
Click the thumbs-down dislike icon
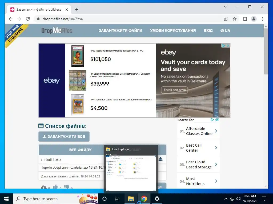coord(67,187)
